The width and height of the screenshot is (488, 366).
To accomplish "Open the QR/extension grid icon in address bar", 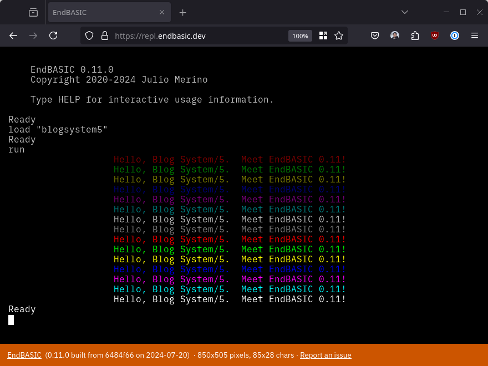I will [323, 36].
